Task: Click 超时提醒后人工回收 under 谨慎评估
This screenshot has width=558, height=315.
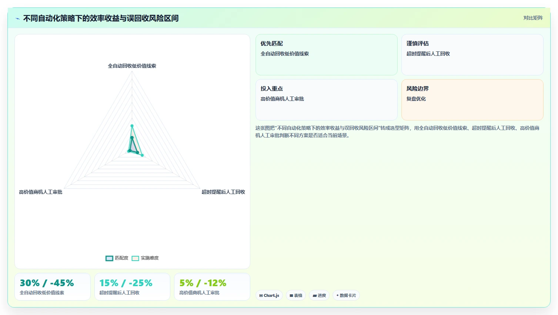Action: (x=428, y=54)
